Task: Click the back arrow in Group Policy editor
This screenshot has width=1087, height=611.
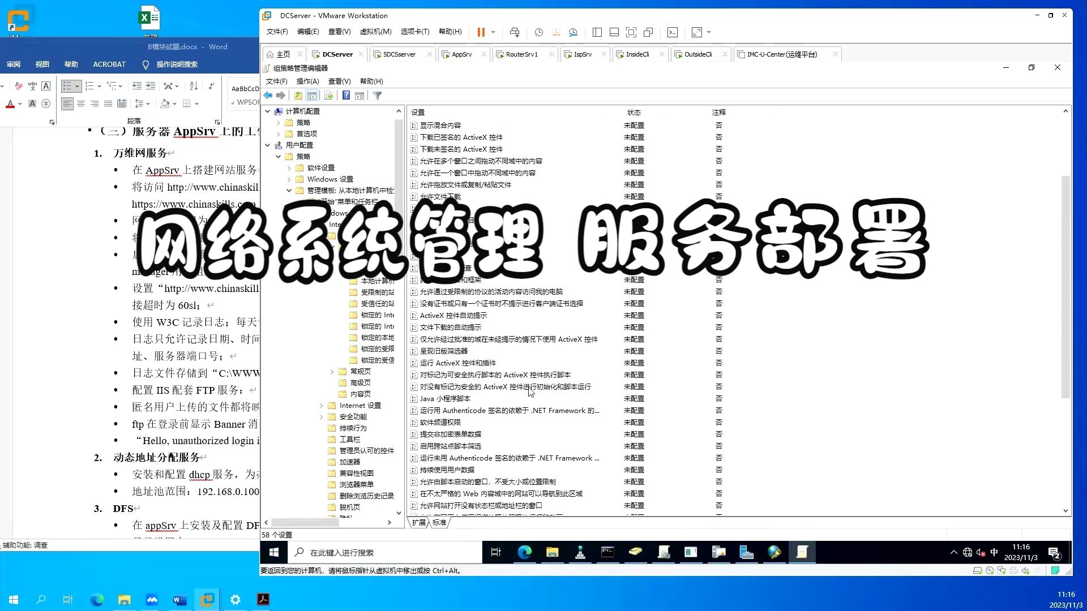Action: pos(268,96)
